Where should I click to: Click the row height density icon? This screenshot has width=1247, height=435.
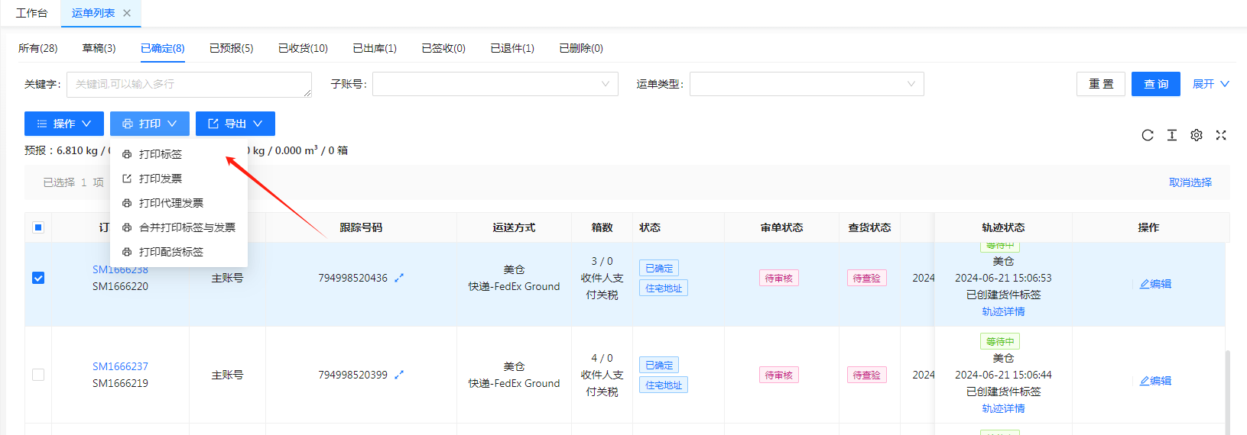click(1171, 135)
